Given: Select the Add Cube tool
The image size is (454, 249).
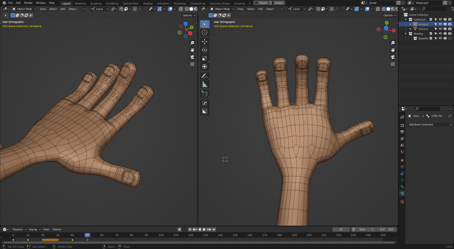Looking at the screenshot, I should pyautogui.click(x=204, y=94).
